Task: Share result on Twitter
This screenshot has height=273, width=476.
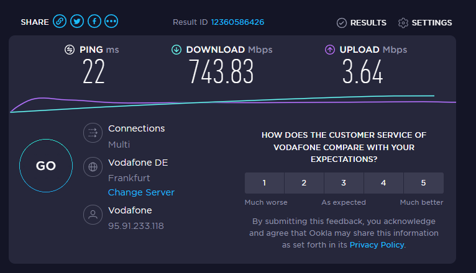Action: pos(77,22)
